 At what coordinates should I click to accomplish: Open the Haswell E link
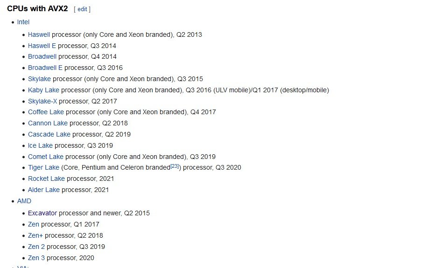coord(42,46)
